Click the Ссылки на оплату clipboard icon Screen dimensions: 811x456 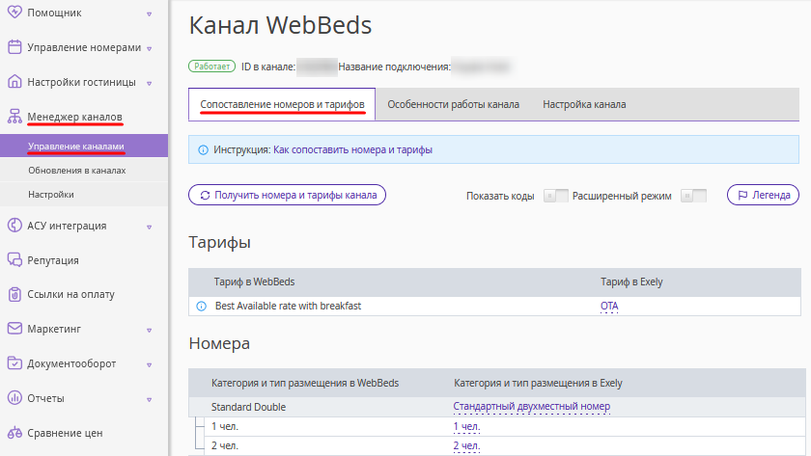tap(14, 294)
